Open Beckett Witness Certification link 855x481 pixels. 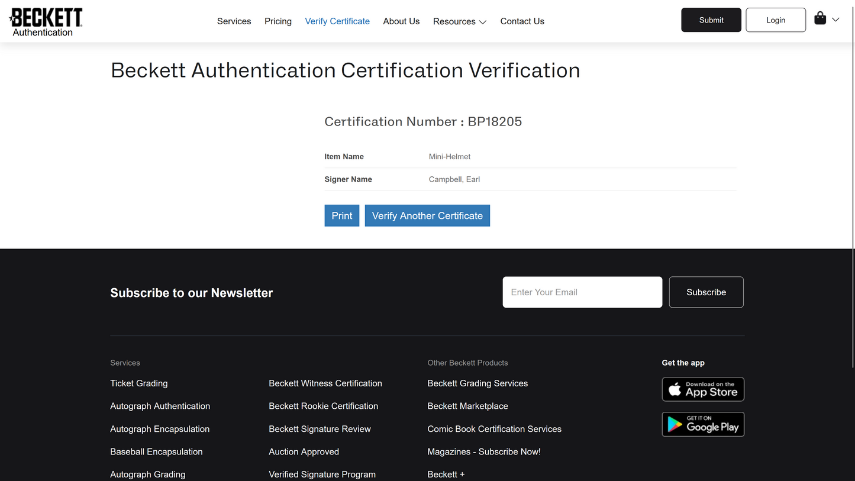(325, 383)
